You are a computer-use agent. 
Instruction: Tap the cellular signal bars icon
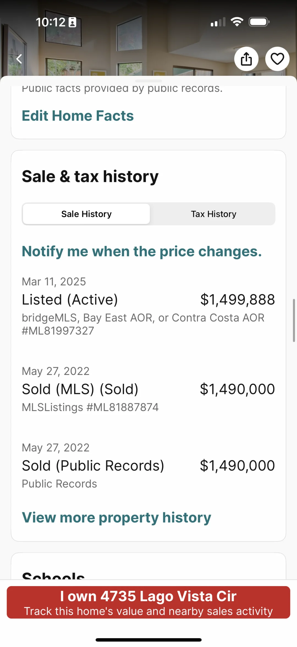click(x=218, y=22)
